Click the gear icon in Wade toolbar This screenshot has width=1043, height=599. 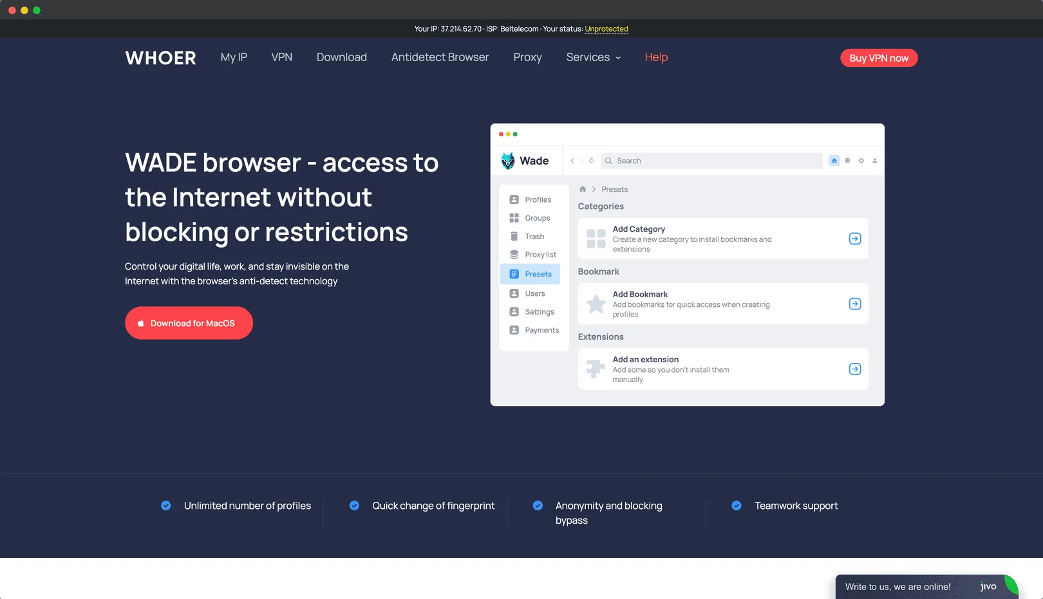[861, 161]
